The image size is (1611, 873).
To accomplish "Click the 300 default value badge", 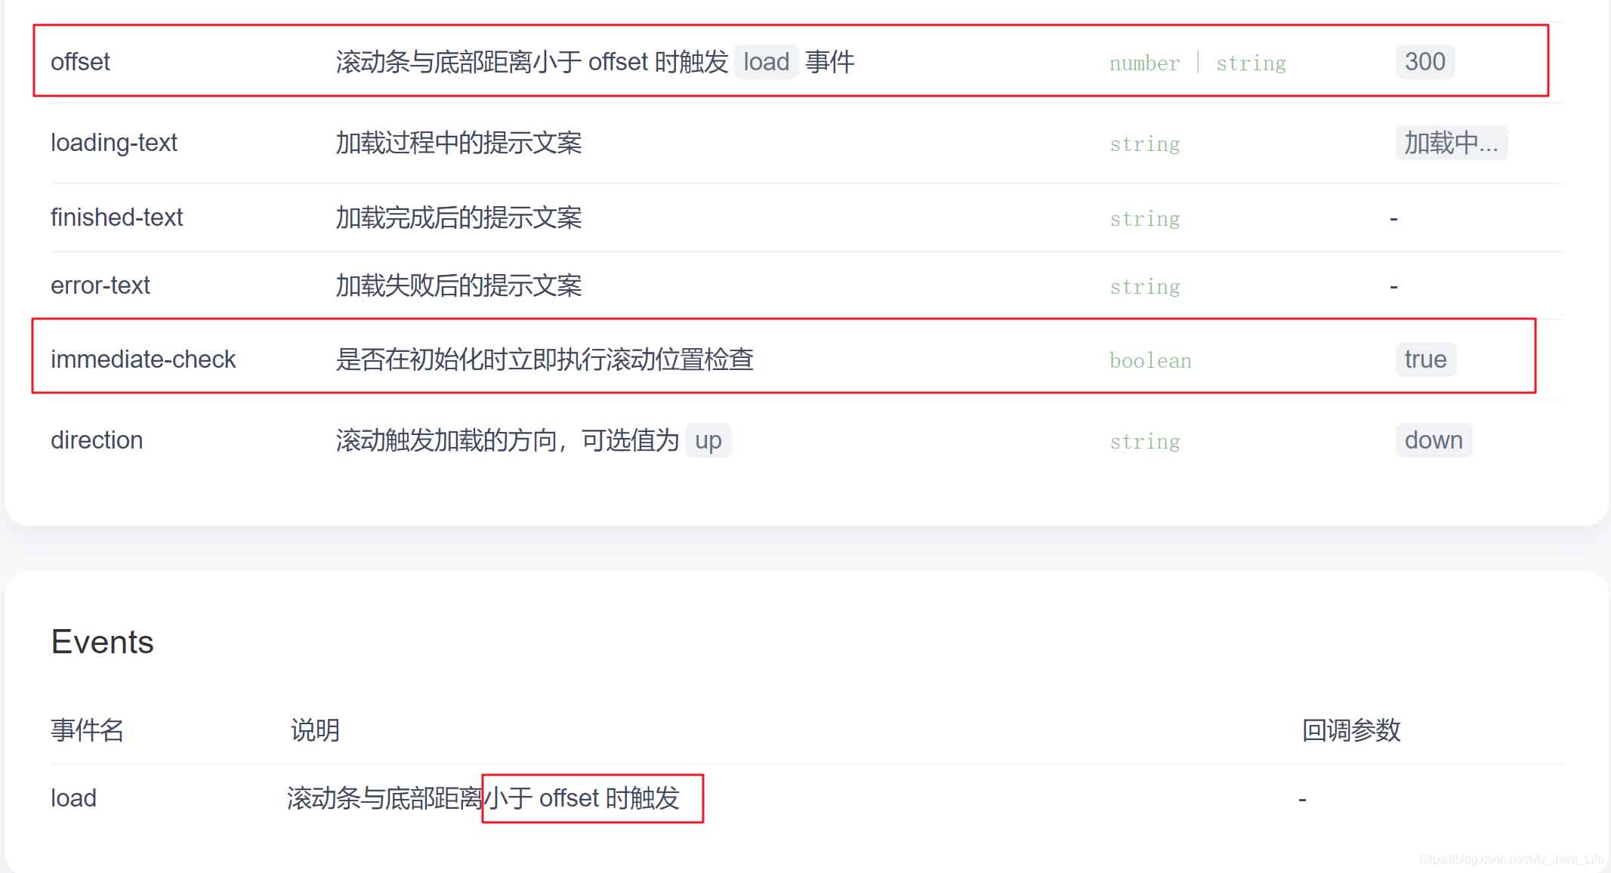I will coord(1424,61).
